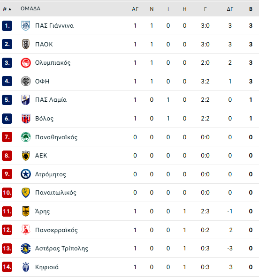Open the Παναιτωλικός team link
The width and height of the screenshot is (259, 279).
[x=56, y=193]
